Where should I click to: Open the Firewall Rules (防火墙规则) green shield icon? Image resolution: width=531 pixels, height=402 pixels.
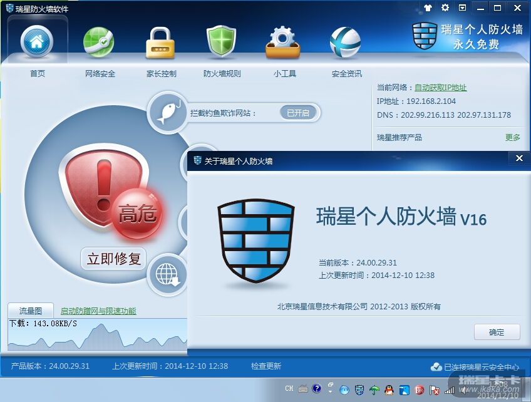tap(221, 42)
